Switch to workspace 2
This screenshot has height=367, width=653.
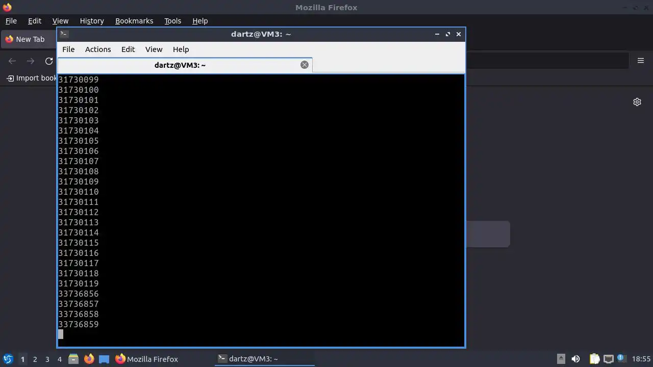coord(35,359)
